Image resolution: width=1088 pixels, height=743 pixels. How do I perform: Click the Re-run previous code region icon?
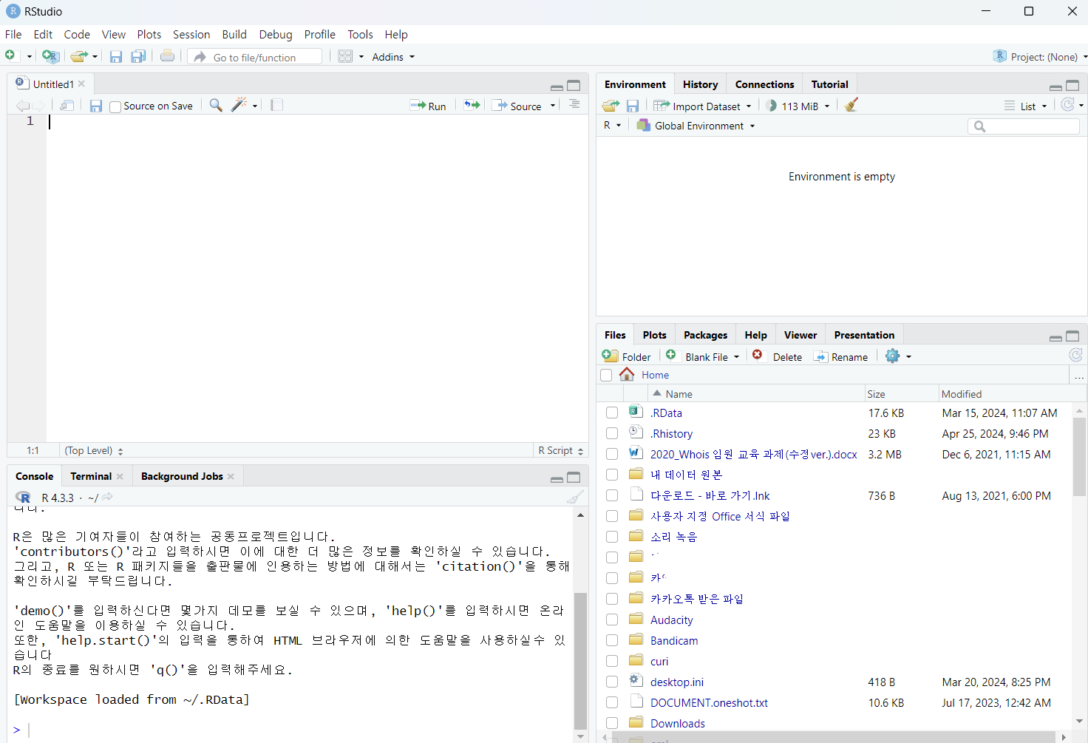(x=472, y=106)
